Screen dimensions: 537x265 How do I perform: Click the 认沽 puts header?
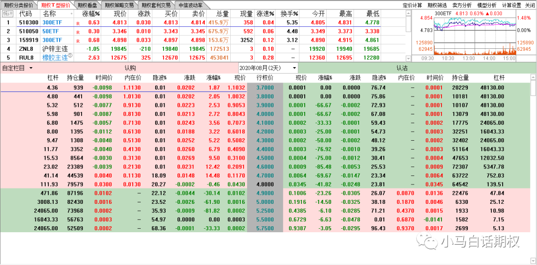[402, 68]
